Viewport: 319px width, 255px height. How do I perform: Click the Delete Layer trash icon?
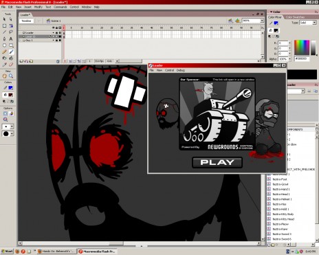click(x=58, y=61)
